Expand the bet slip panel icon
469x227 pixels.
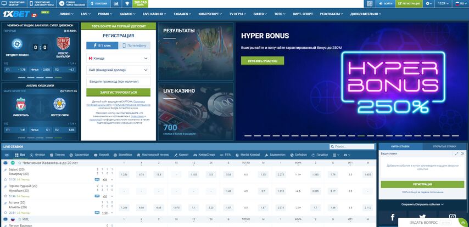[x=456, y=154]
